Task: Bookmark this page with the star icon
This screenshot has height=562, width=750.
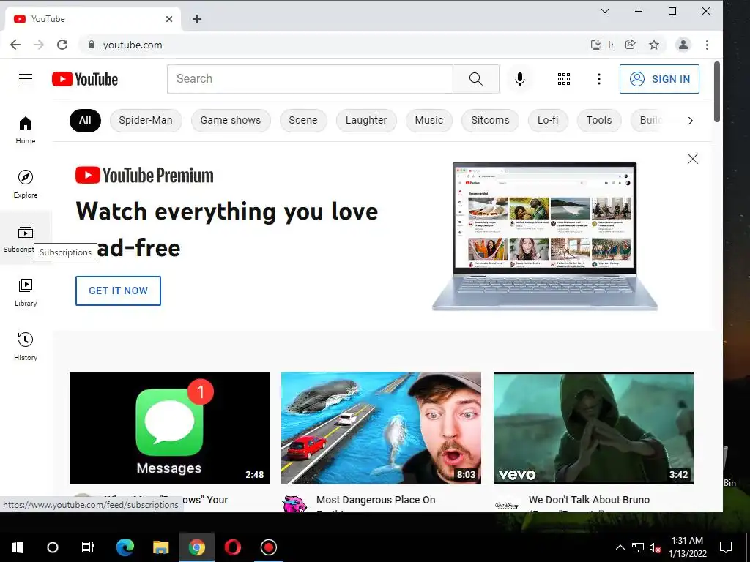Action: [x=654, y=45]
